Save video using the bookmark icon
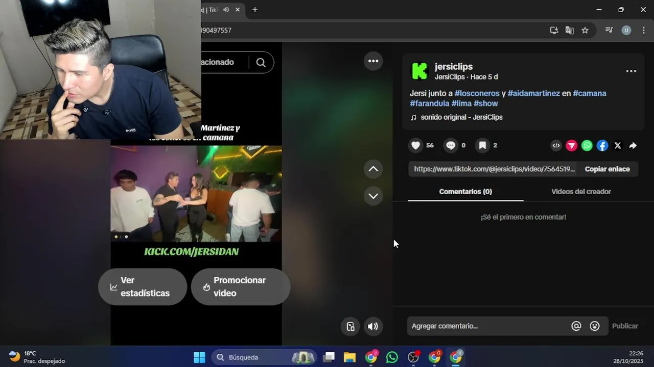This screenshot has height=367, width=654. (482, 145)
